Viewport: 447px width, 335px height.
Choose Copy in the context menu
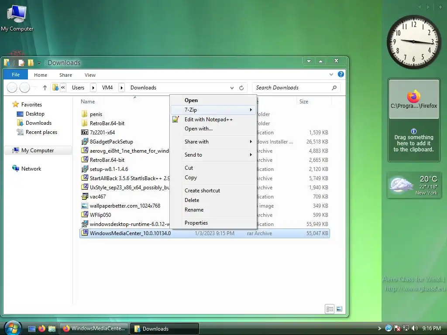191,178
